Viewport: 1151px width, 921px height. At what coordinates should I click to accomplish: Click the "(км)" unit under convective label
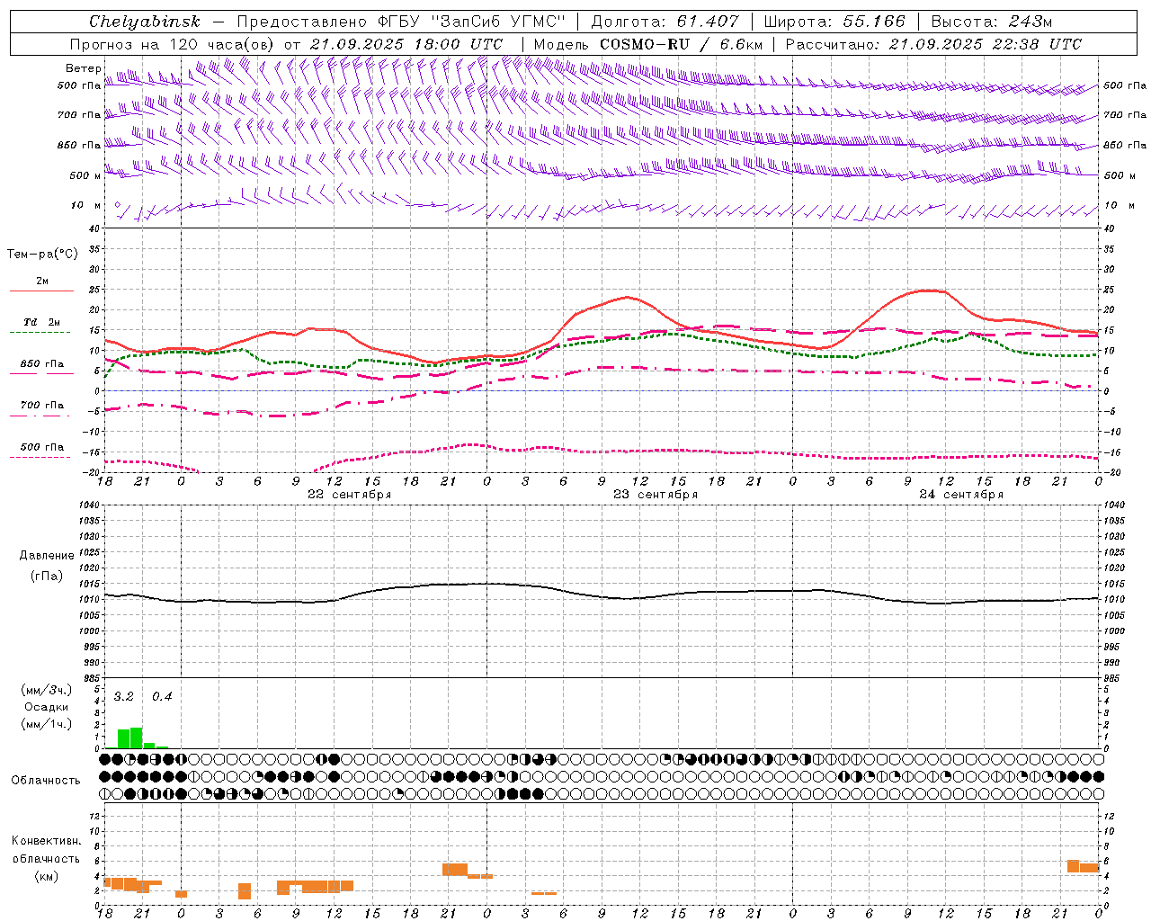pyautogui.click(x=47, y=876)
